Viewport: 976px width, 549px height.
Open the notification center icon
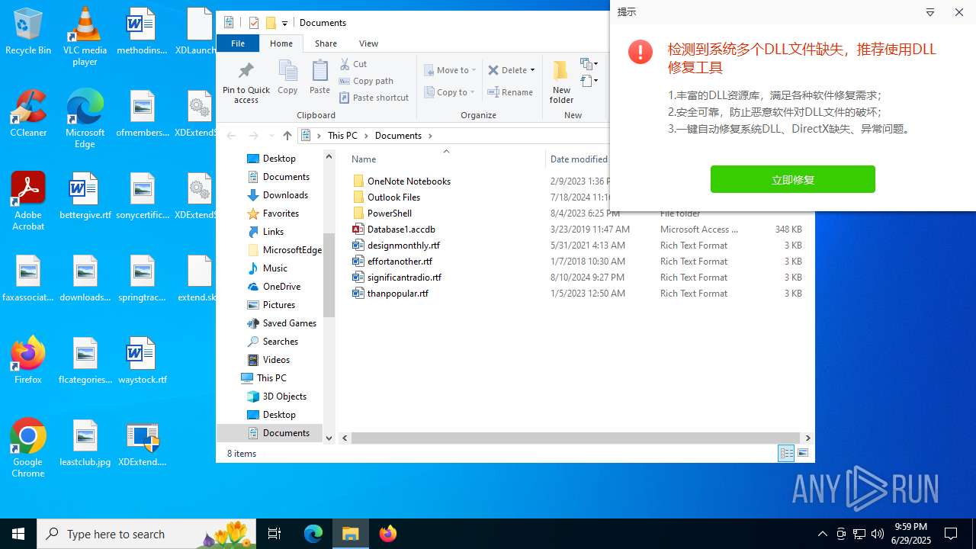point(951,534)
